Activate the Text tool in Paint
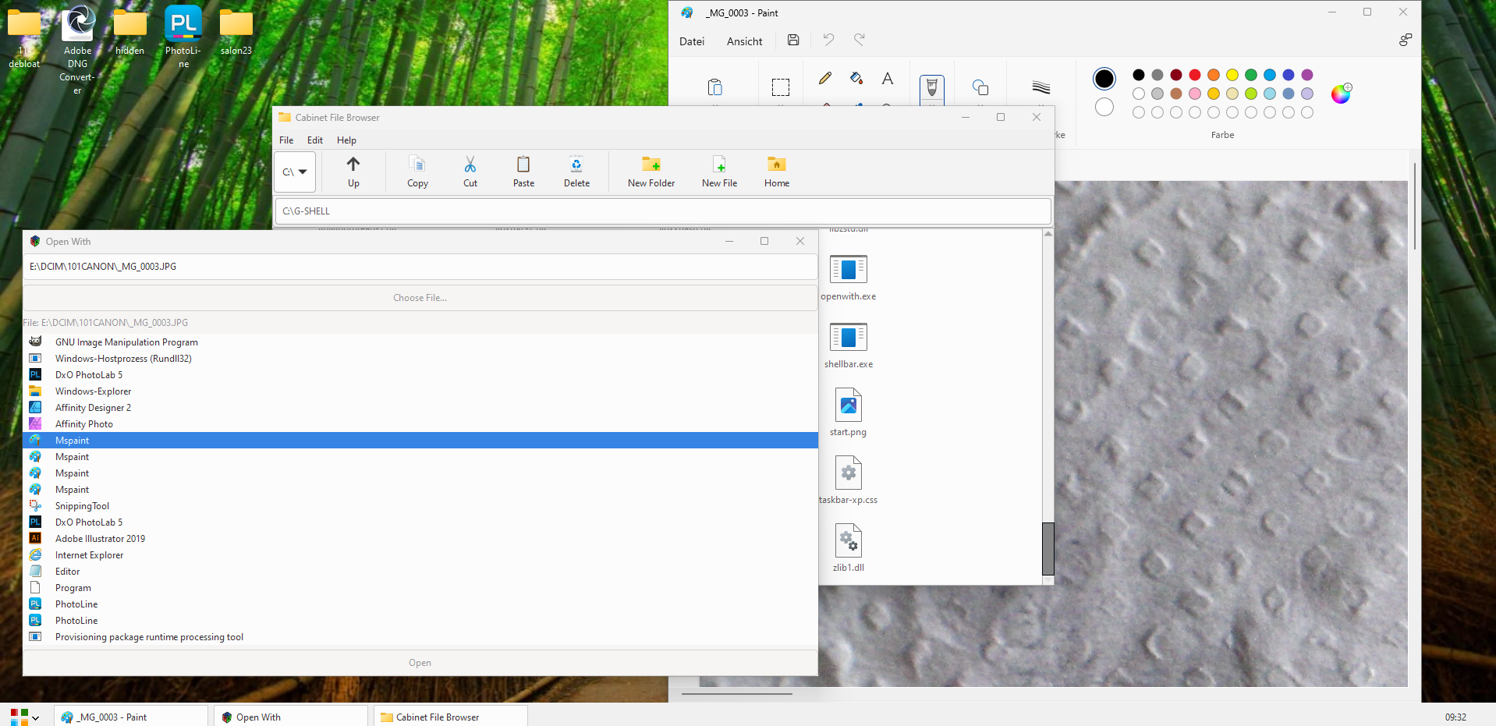The height and width of the screenshot is (726, 1496). 888,78
